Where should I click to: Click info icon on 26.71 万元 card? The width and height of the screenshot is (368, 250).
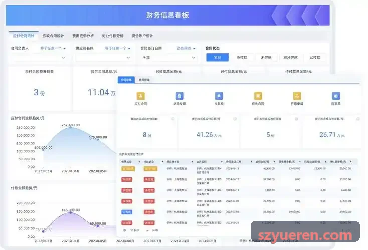coord(358,119)
